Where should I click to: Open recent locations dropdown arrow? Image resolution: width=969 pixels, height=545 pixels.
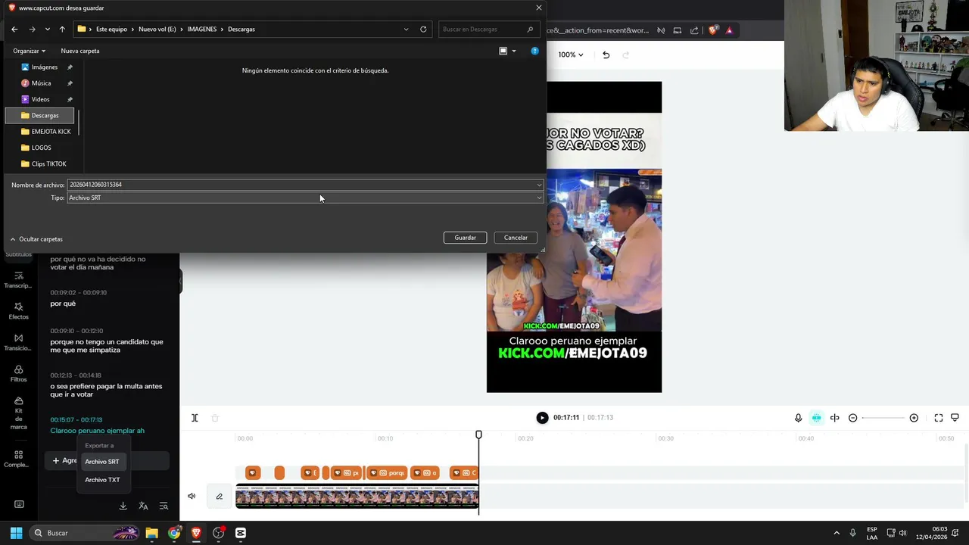[47, 30]
